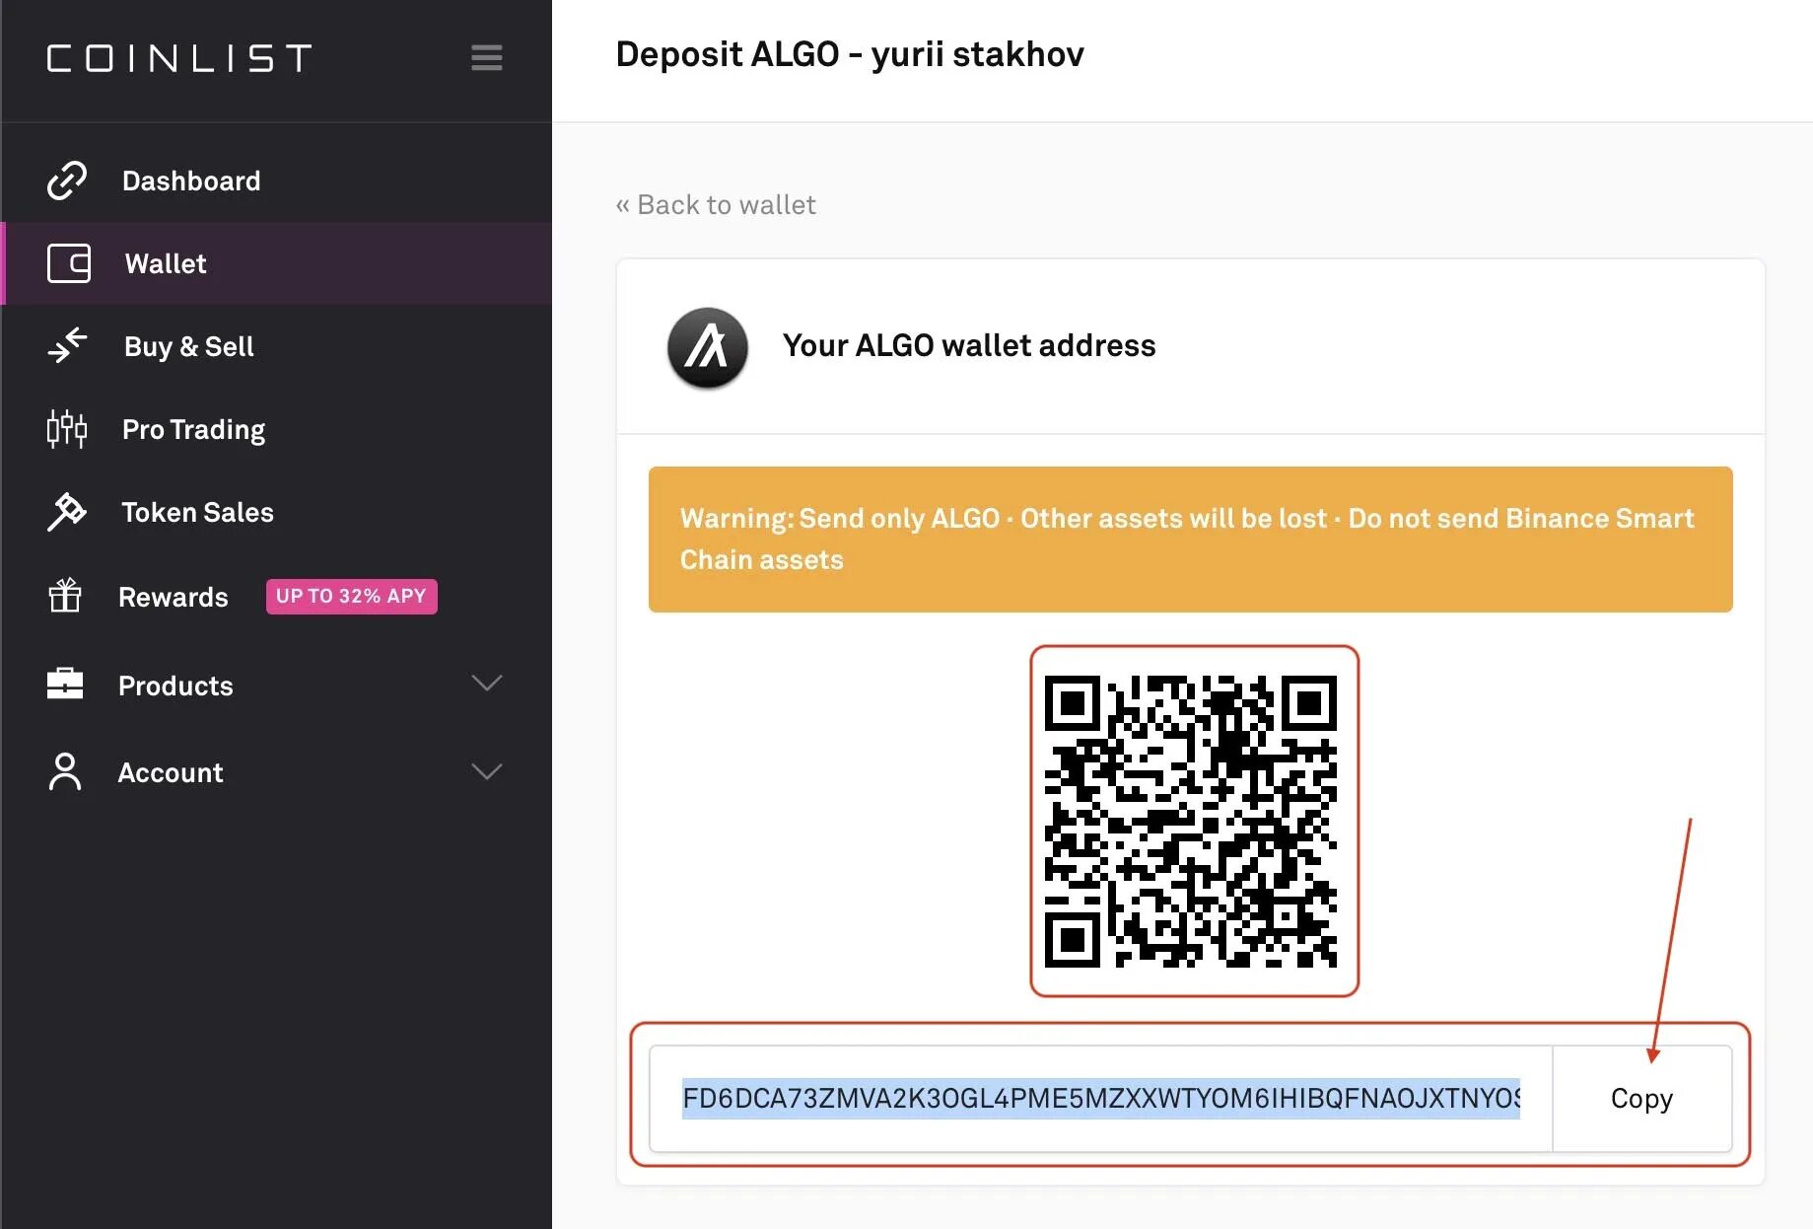Viewport: 1813px width, 1229px height.
Task: Click the Token Sales gavel icon
Action: coord(67,512)
